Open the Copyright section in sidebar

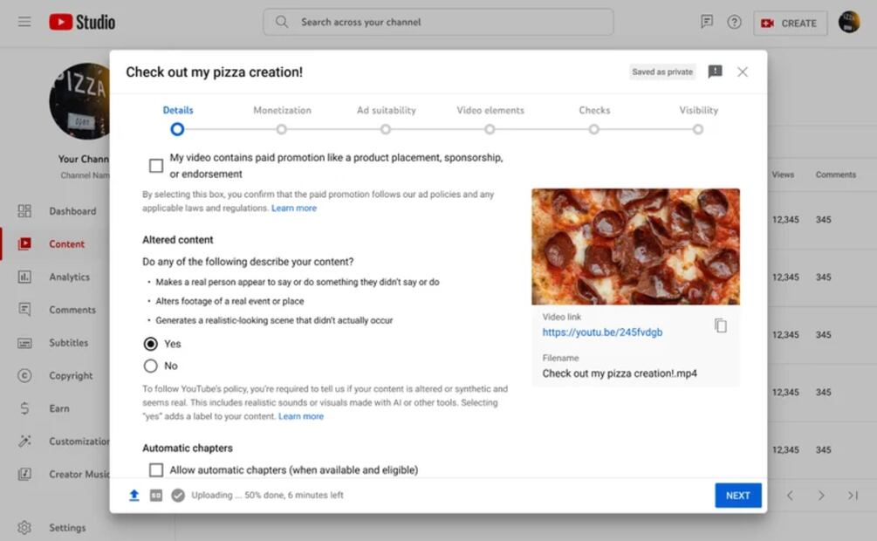pyautogui.click(x=71, y=375)
